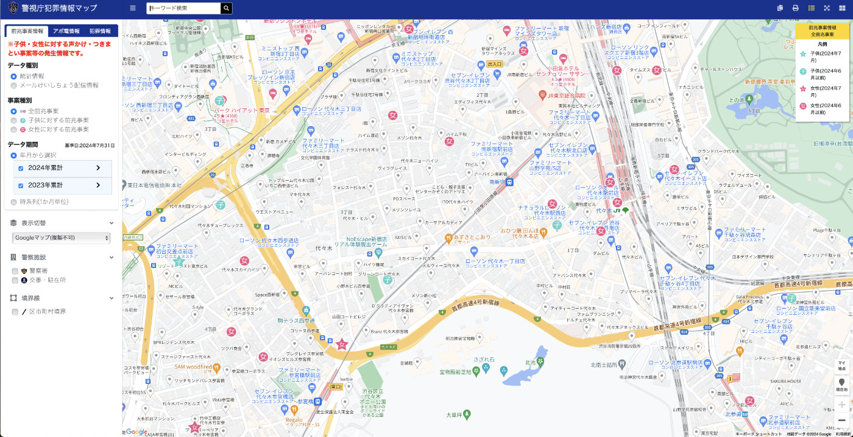Enable the 区市町村境界 checkbox
This screenshot has height=437, width=853.
coord(15,312)
